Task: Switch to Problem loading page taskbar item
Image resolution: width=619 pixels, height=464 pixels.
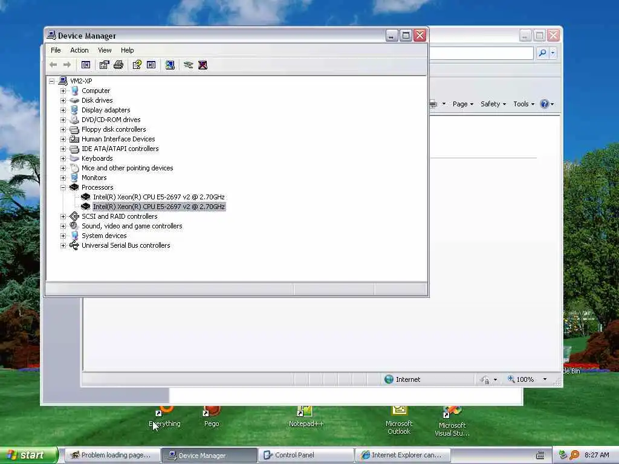Action: pyautogui.click(x=112, y=456)
